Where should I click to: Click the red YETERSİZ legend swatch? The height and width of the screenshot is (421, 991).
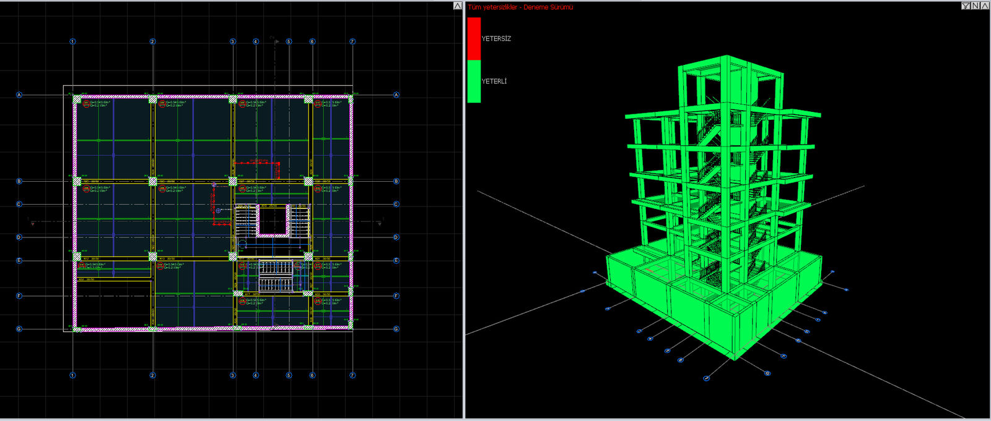pyautogui.click(x=474, y=38)
